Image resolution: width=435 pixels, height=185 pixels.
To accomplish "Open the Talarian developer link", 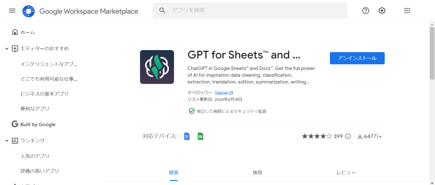I will (x=221, y=93).
